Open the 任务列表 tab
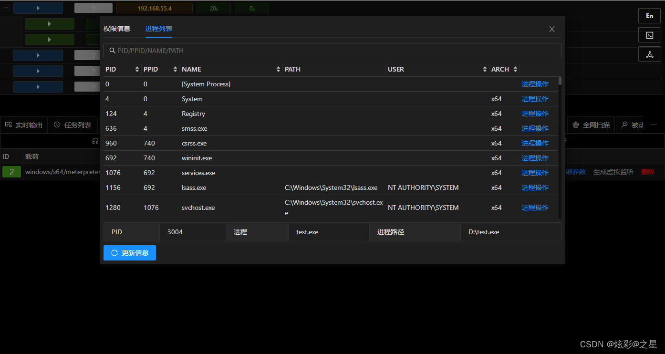 coord(73,125)
